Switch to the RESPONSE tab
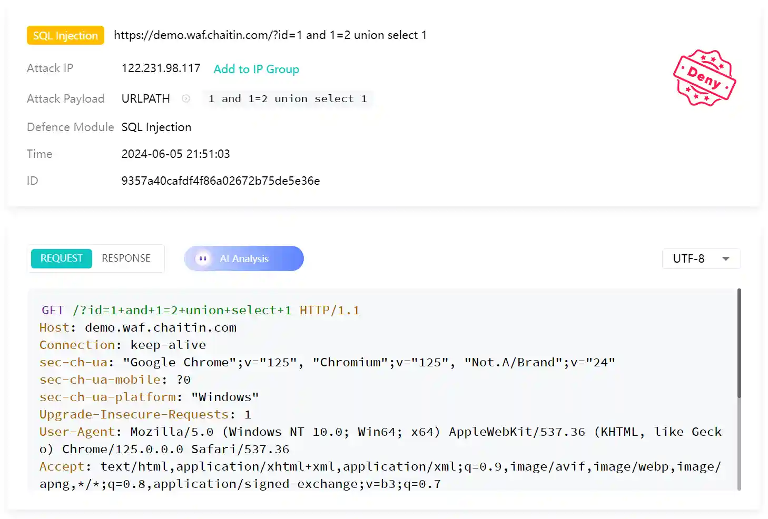This screenshot has height=519, width=768. coord(126,258)
